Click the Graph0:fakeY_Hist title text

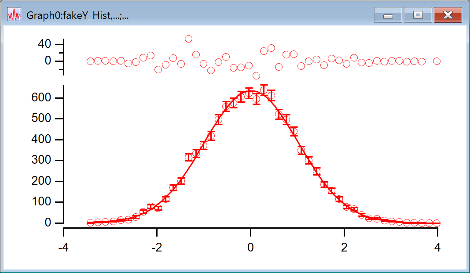(x=77, y=15)
